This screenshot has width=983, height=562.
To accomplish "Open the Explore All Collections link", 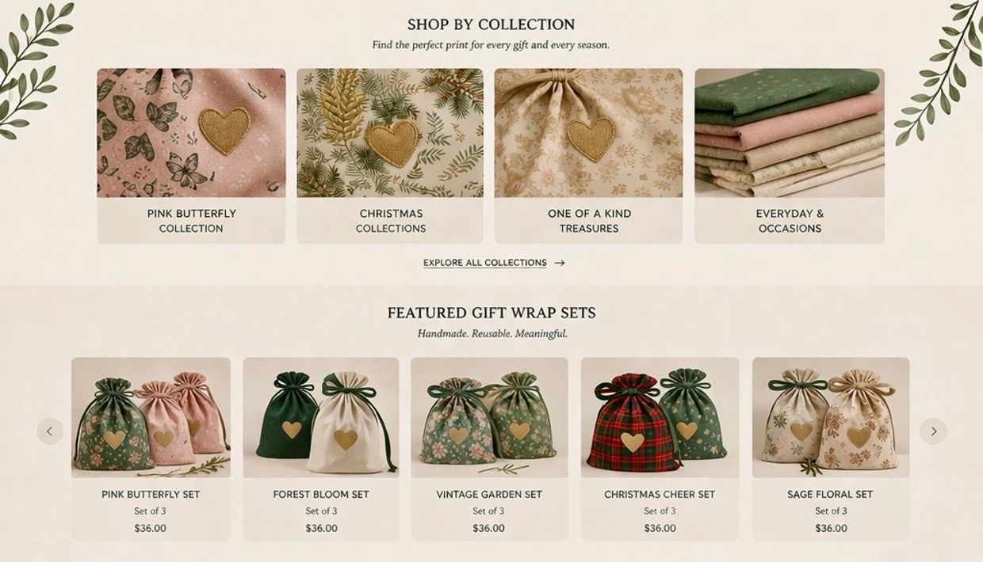I will point(484,263).
